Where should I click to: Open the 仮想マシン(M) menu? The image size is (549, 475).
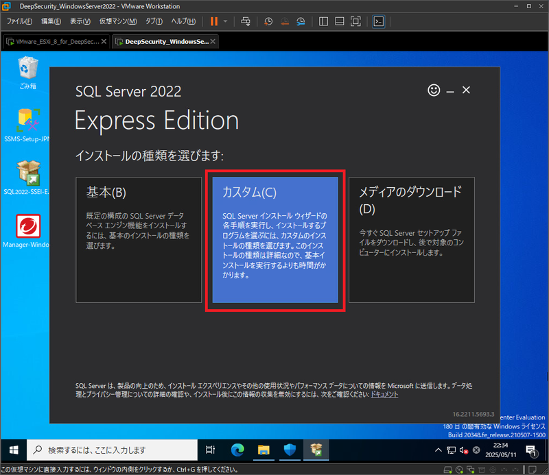tap(118, 21)
